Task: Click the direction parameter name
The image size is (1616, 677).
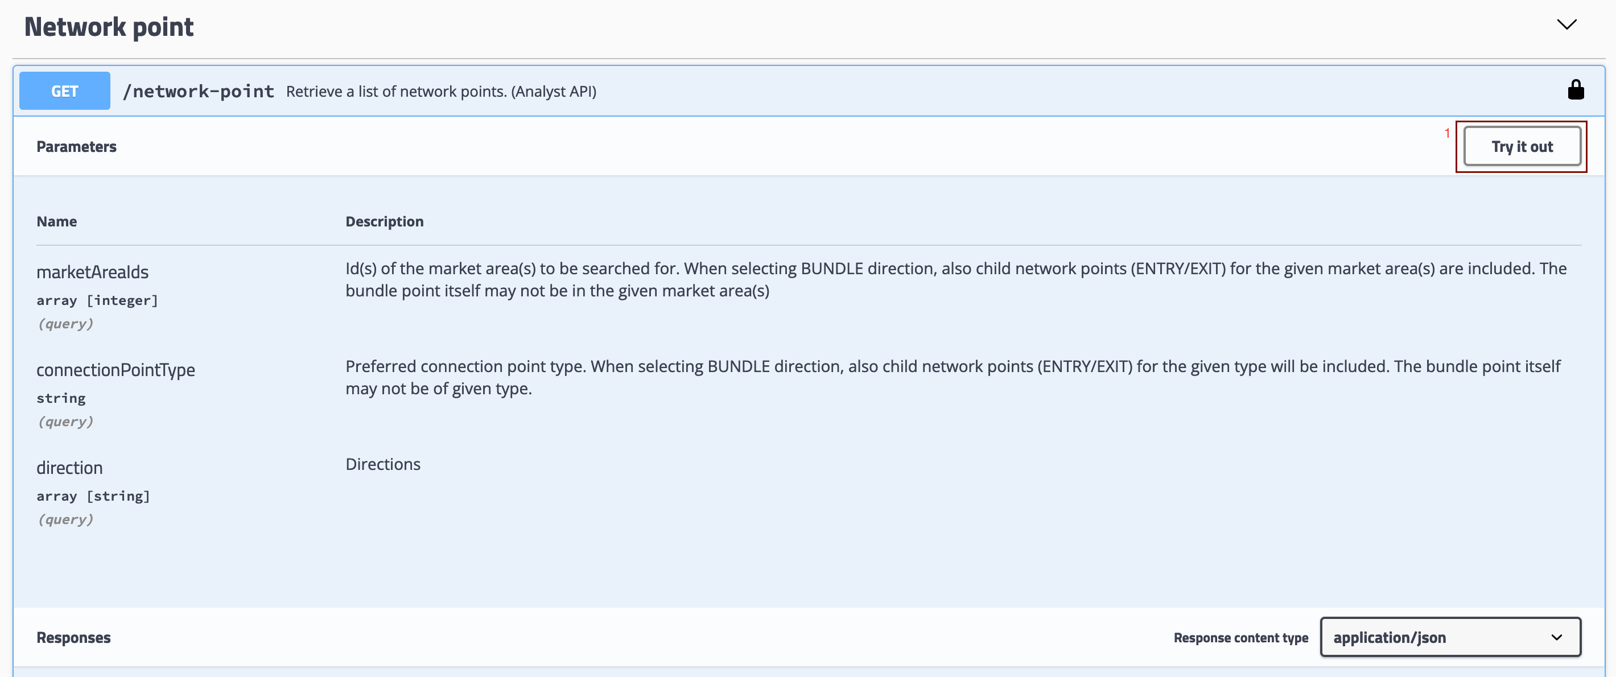Action: coord(69,468)
